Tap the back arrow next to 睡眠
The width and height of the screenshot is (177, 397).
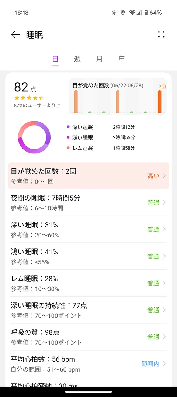(x=15, y=35)
